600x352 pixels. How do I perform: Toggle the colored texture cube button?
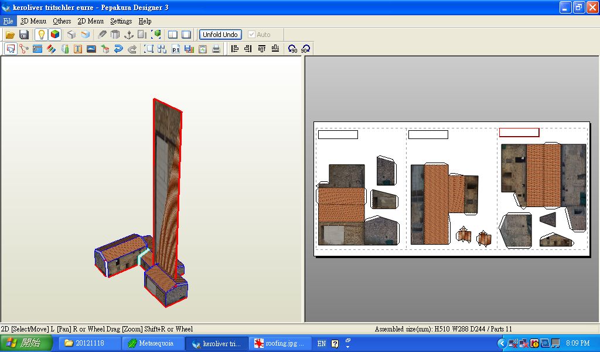coord(54,35)
